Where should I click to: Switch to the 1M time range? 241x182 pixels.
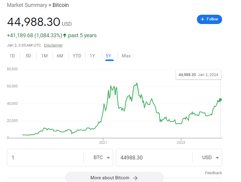(44, 56)
